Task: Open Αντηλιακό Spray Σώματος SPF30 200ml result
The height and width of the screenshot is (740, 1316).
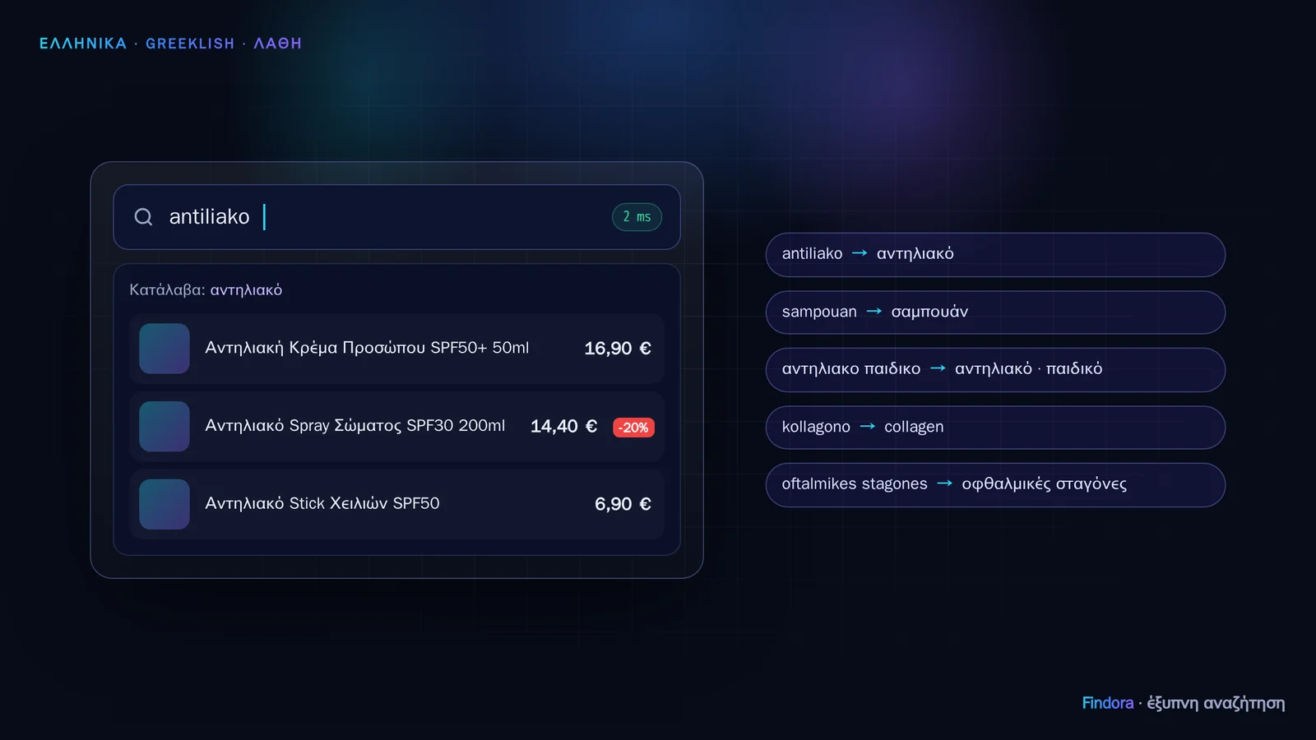Action: (x=396, y=427)
